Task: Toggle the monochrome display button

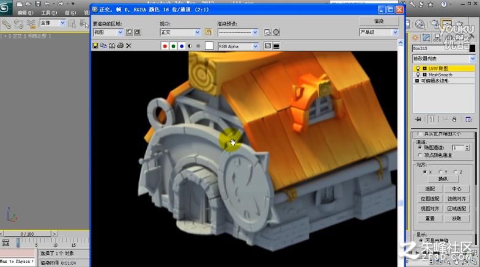Action: (198, 46)
